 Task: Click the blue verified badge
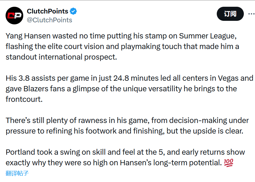pyautogui.click(x=73, y=11)
